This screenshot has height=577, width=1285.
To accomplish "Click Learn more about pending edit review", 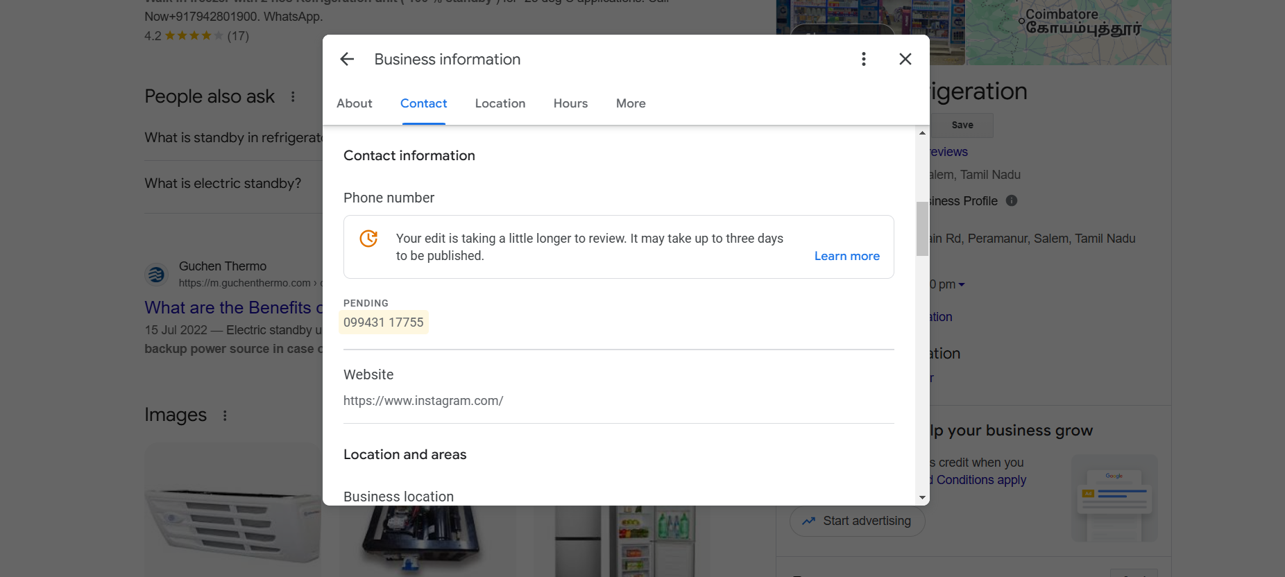I will (x=846, y=256).
